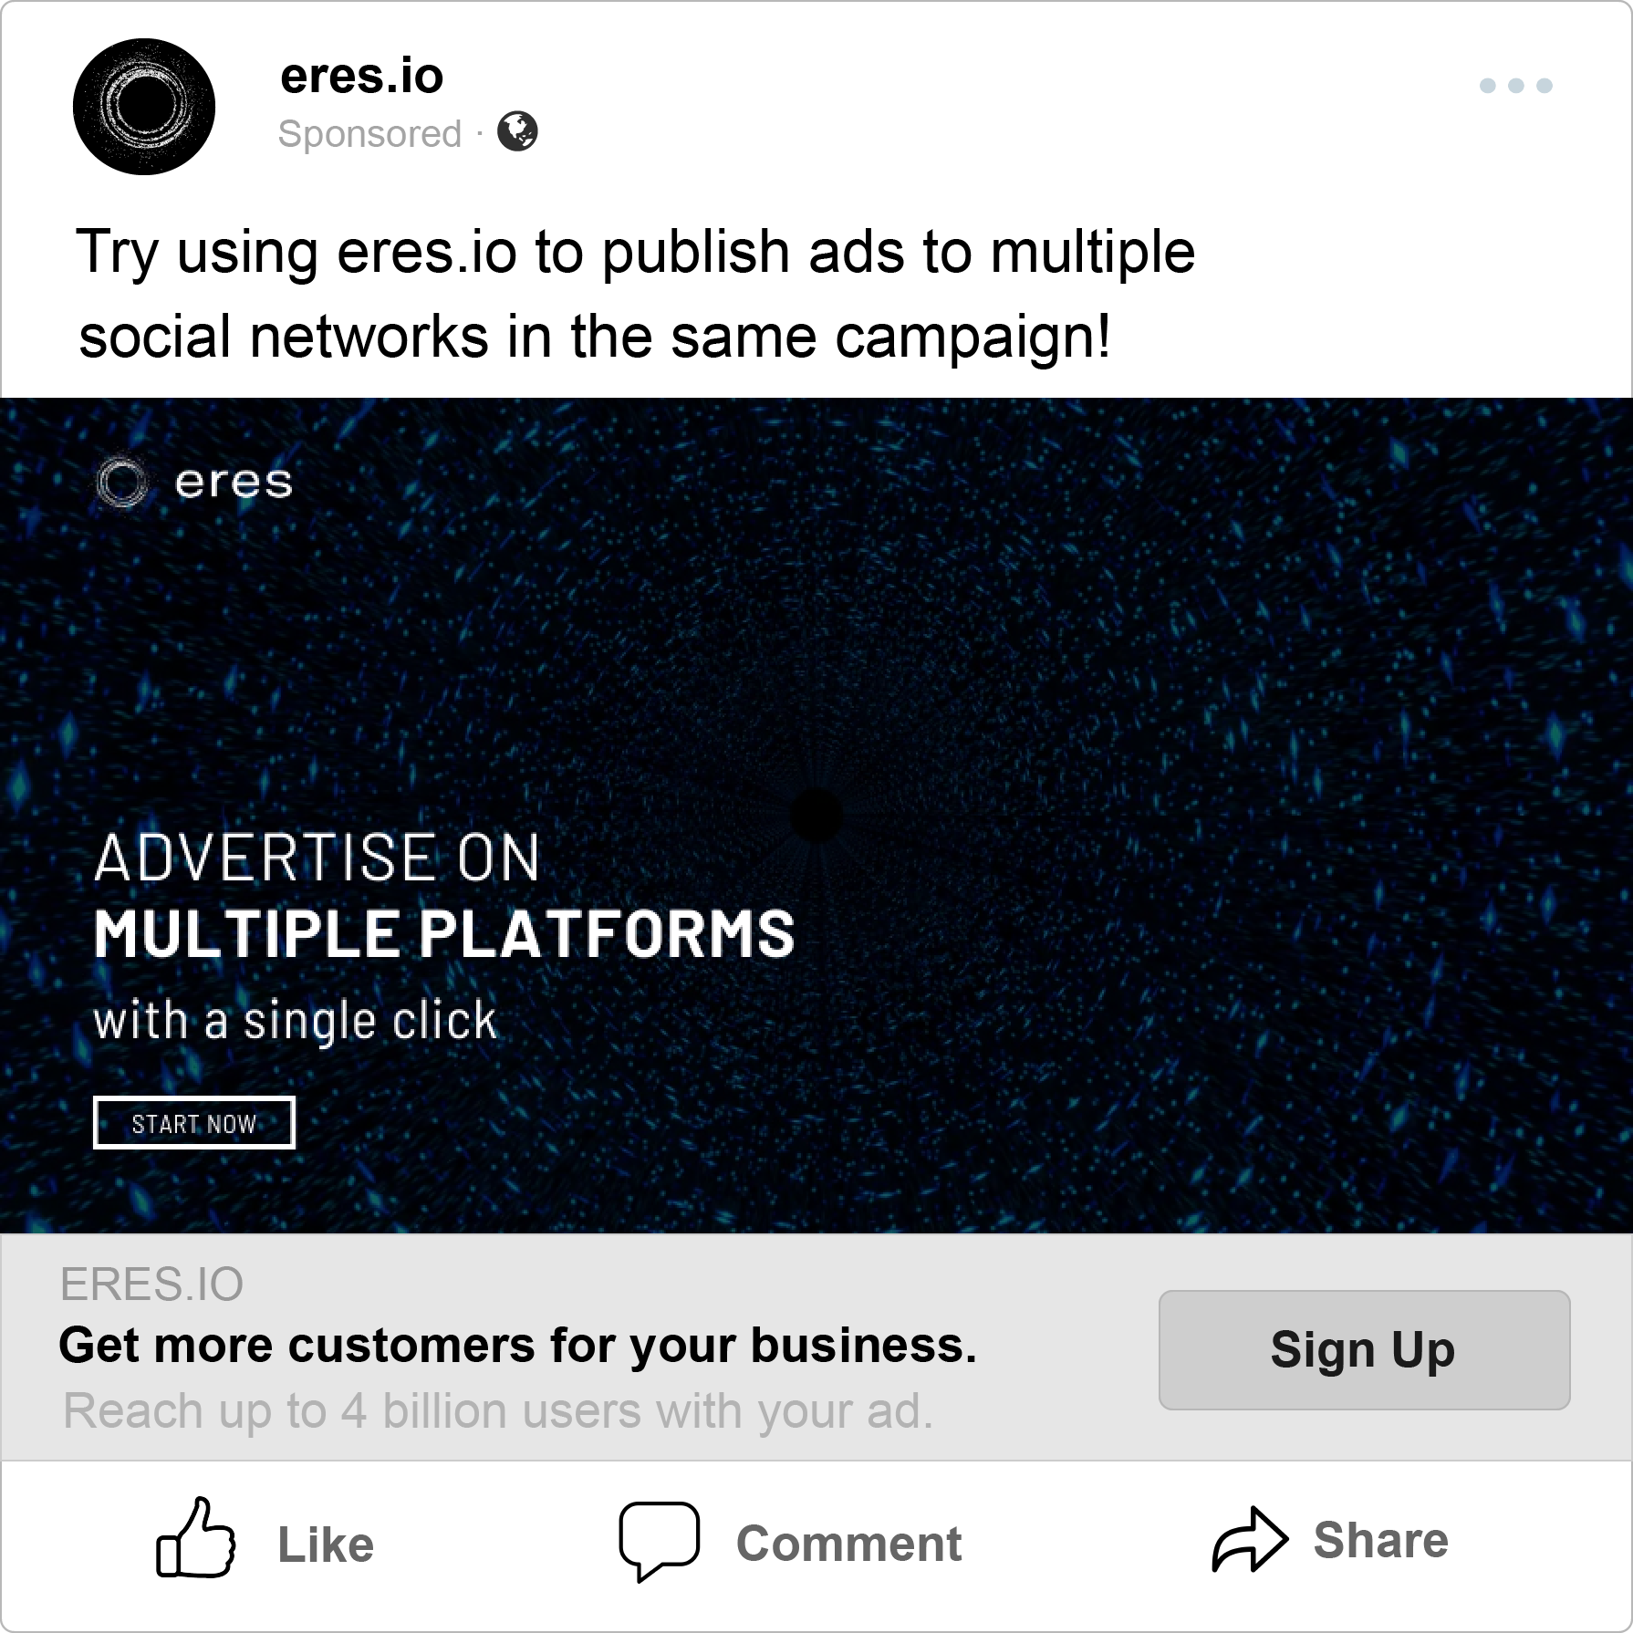This screenshot has width=1633, height=1633.
Task: Click the post caption about publishing ads
Action: 636,293
